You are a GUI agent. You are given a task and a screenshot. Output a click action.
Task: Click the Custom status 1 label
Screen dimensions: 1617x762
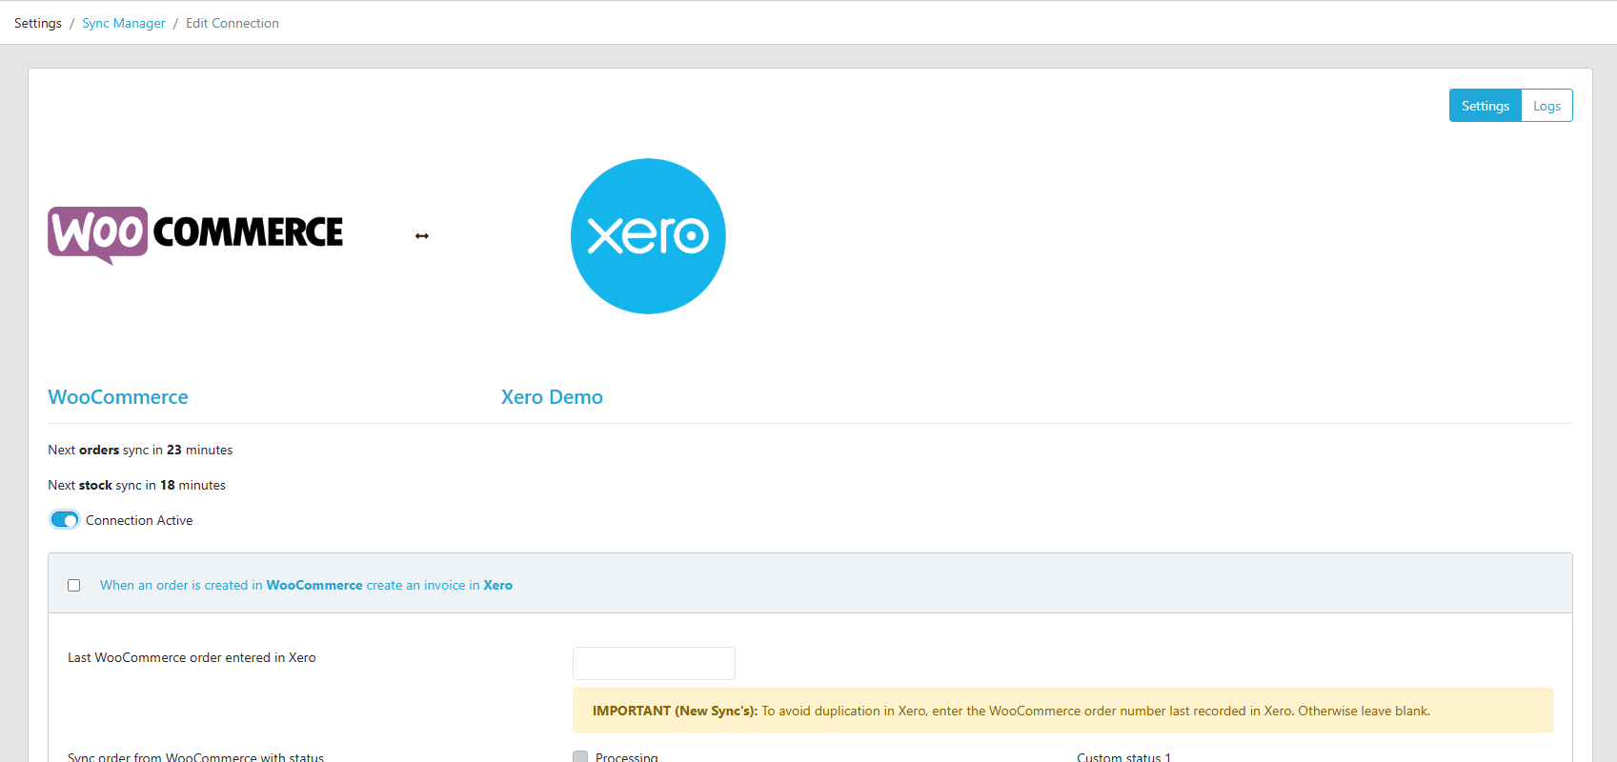point(1123,757)
